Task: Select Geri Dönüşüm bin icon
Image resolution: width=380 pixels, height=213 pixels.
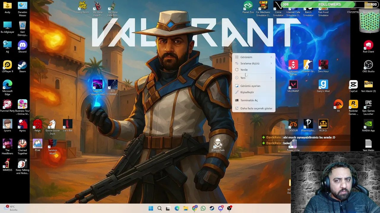Action: tap(22, 29)
